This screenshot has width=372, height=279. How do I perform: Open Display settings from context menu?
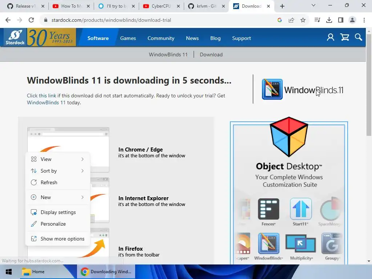[x=58, y=212]
